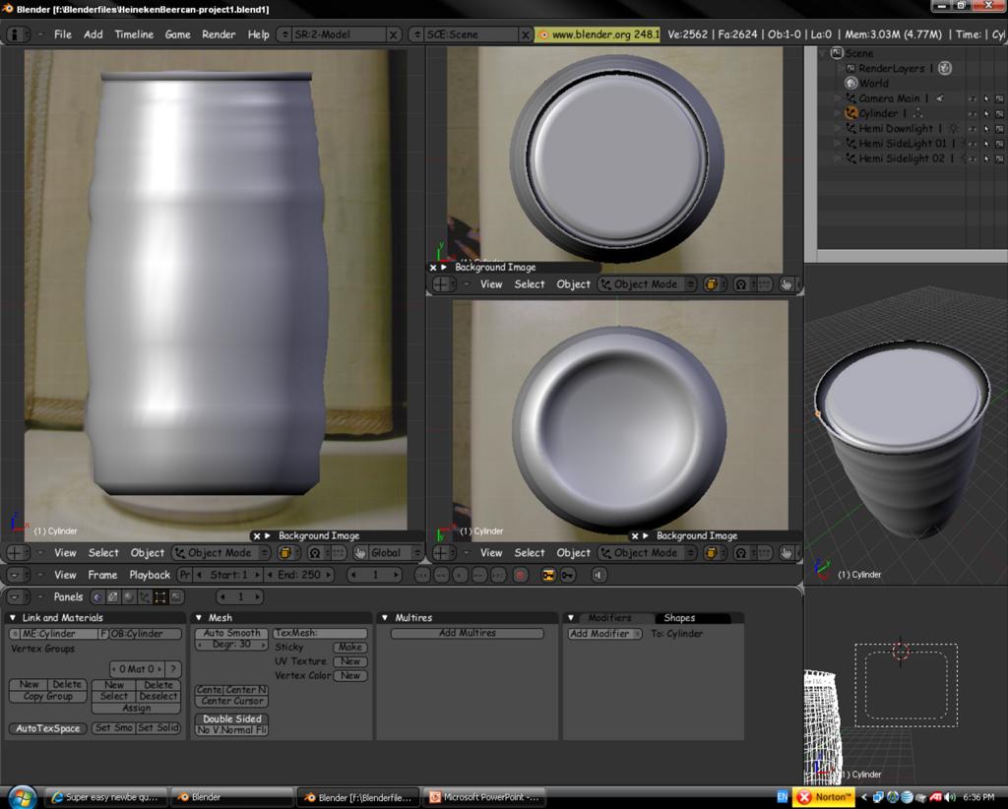Viewport: 1008px width, 809px height.
Task: Click the World globe icon in outliner
Action: coord(850,83)
